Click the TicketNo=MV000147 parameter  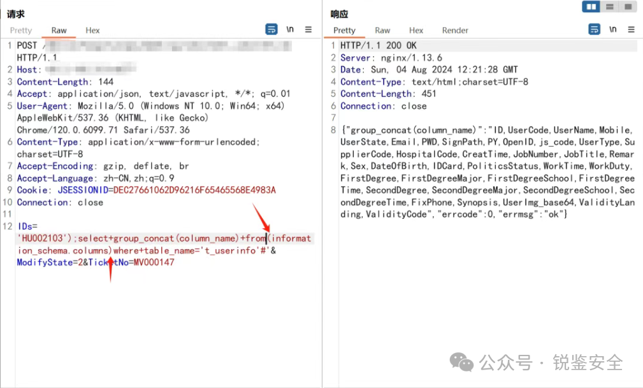131,262
